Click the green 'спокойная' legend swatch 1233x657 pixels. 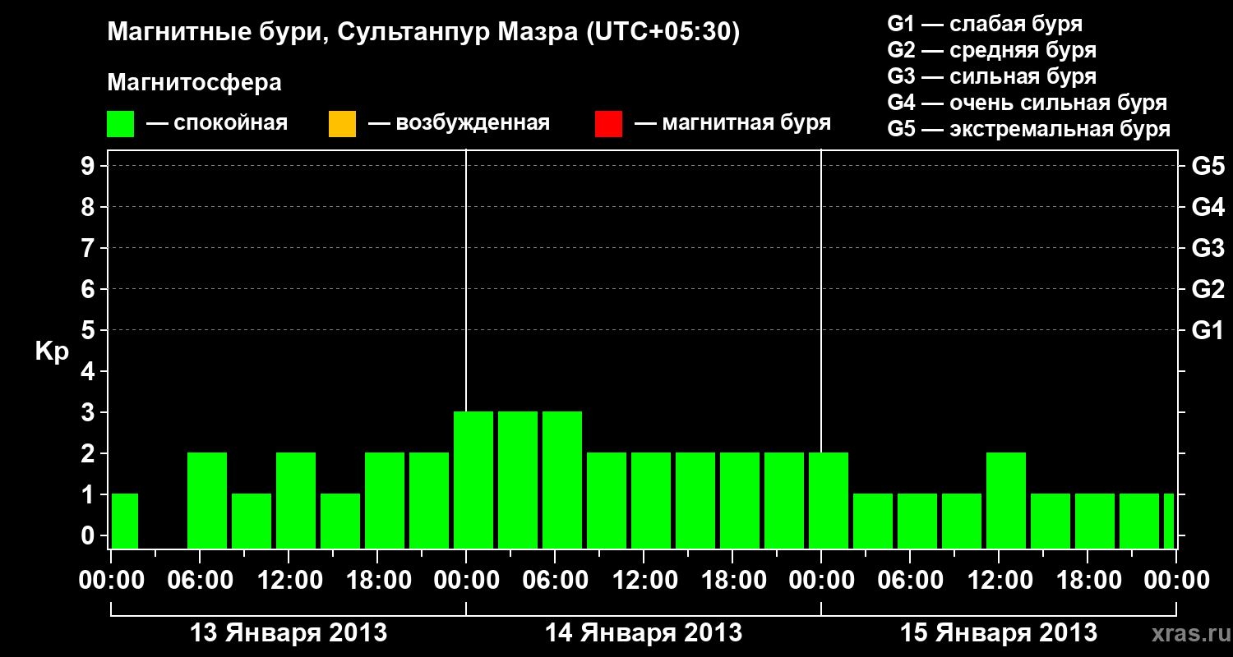(x=121, y=124)
